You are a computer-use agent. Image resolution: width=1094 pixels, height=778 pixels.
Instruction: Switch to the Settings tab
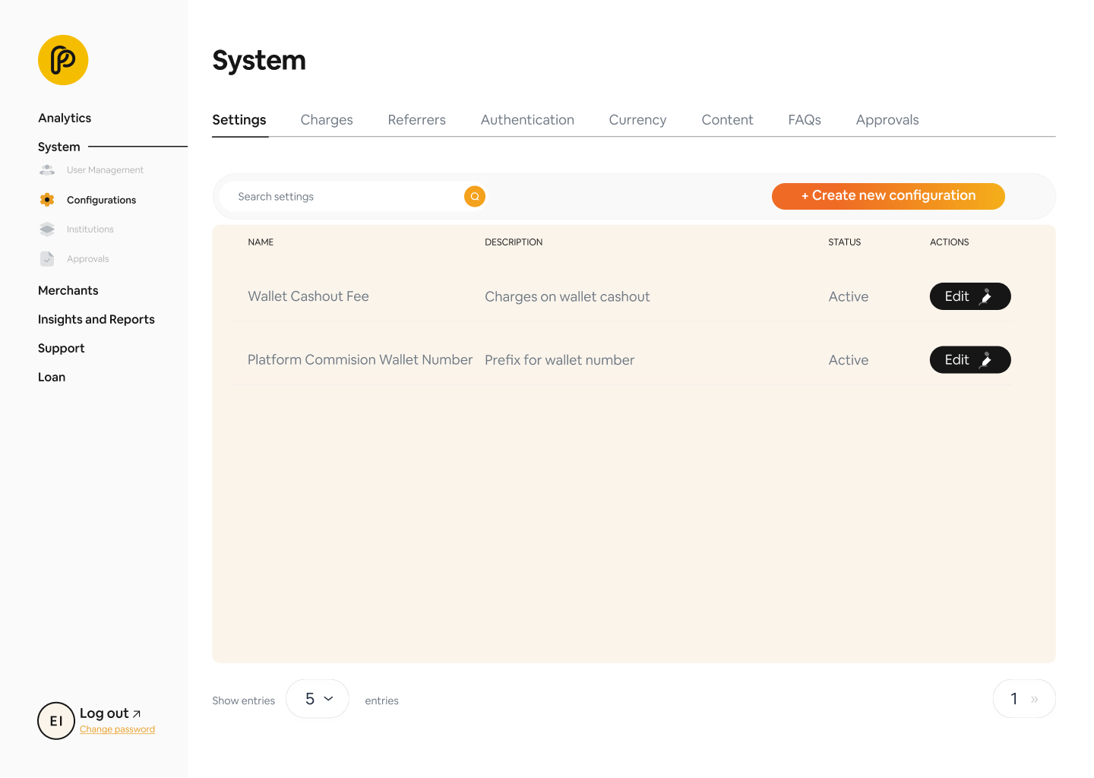tap(239, 120)
